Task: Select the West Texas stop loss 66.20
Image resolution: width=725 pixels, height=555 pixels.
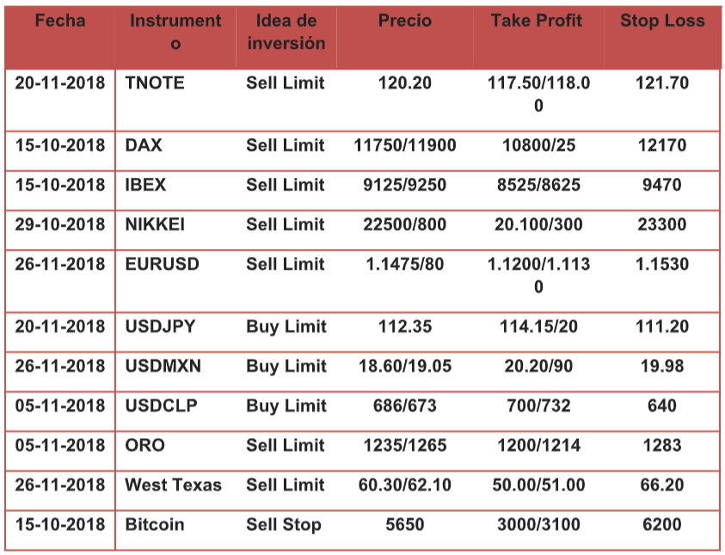Action: (x=662, y=485)
